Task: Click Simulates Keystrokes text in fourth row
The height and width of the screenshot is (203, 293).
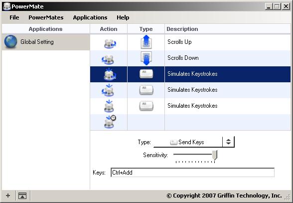Action: tap(192, 90)
